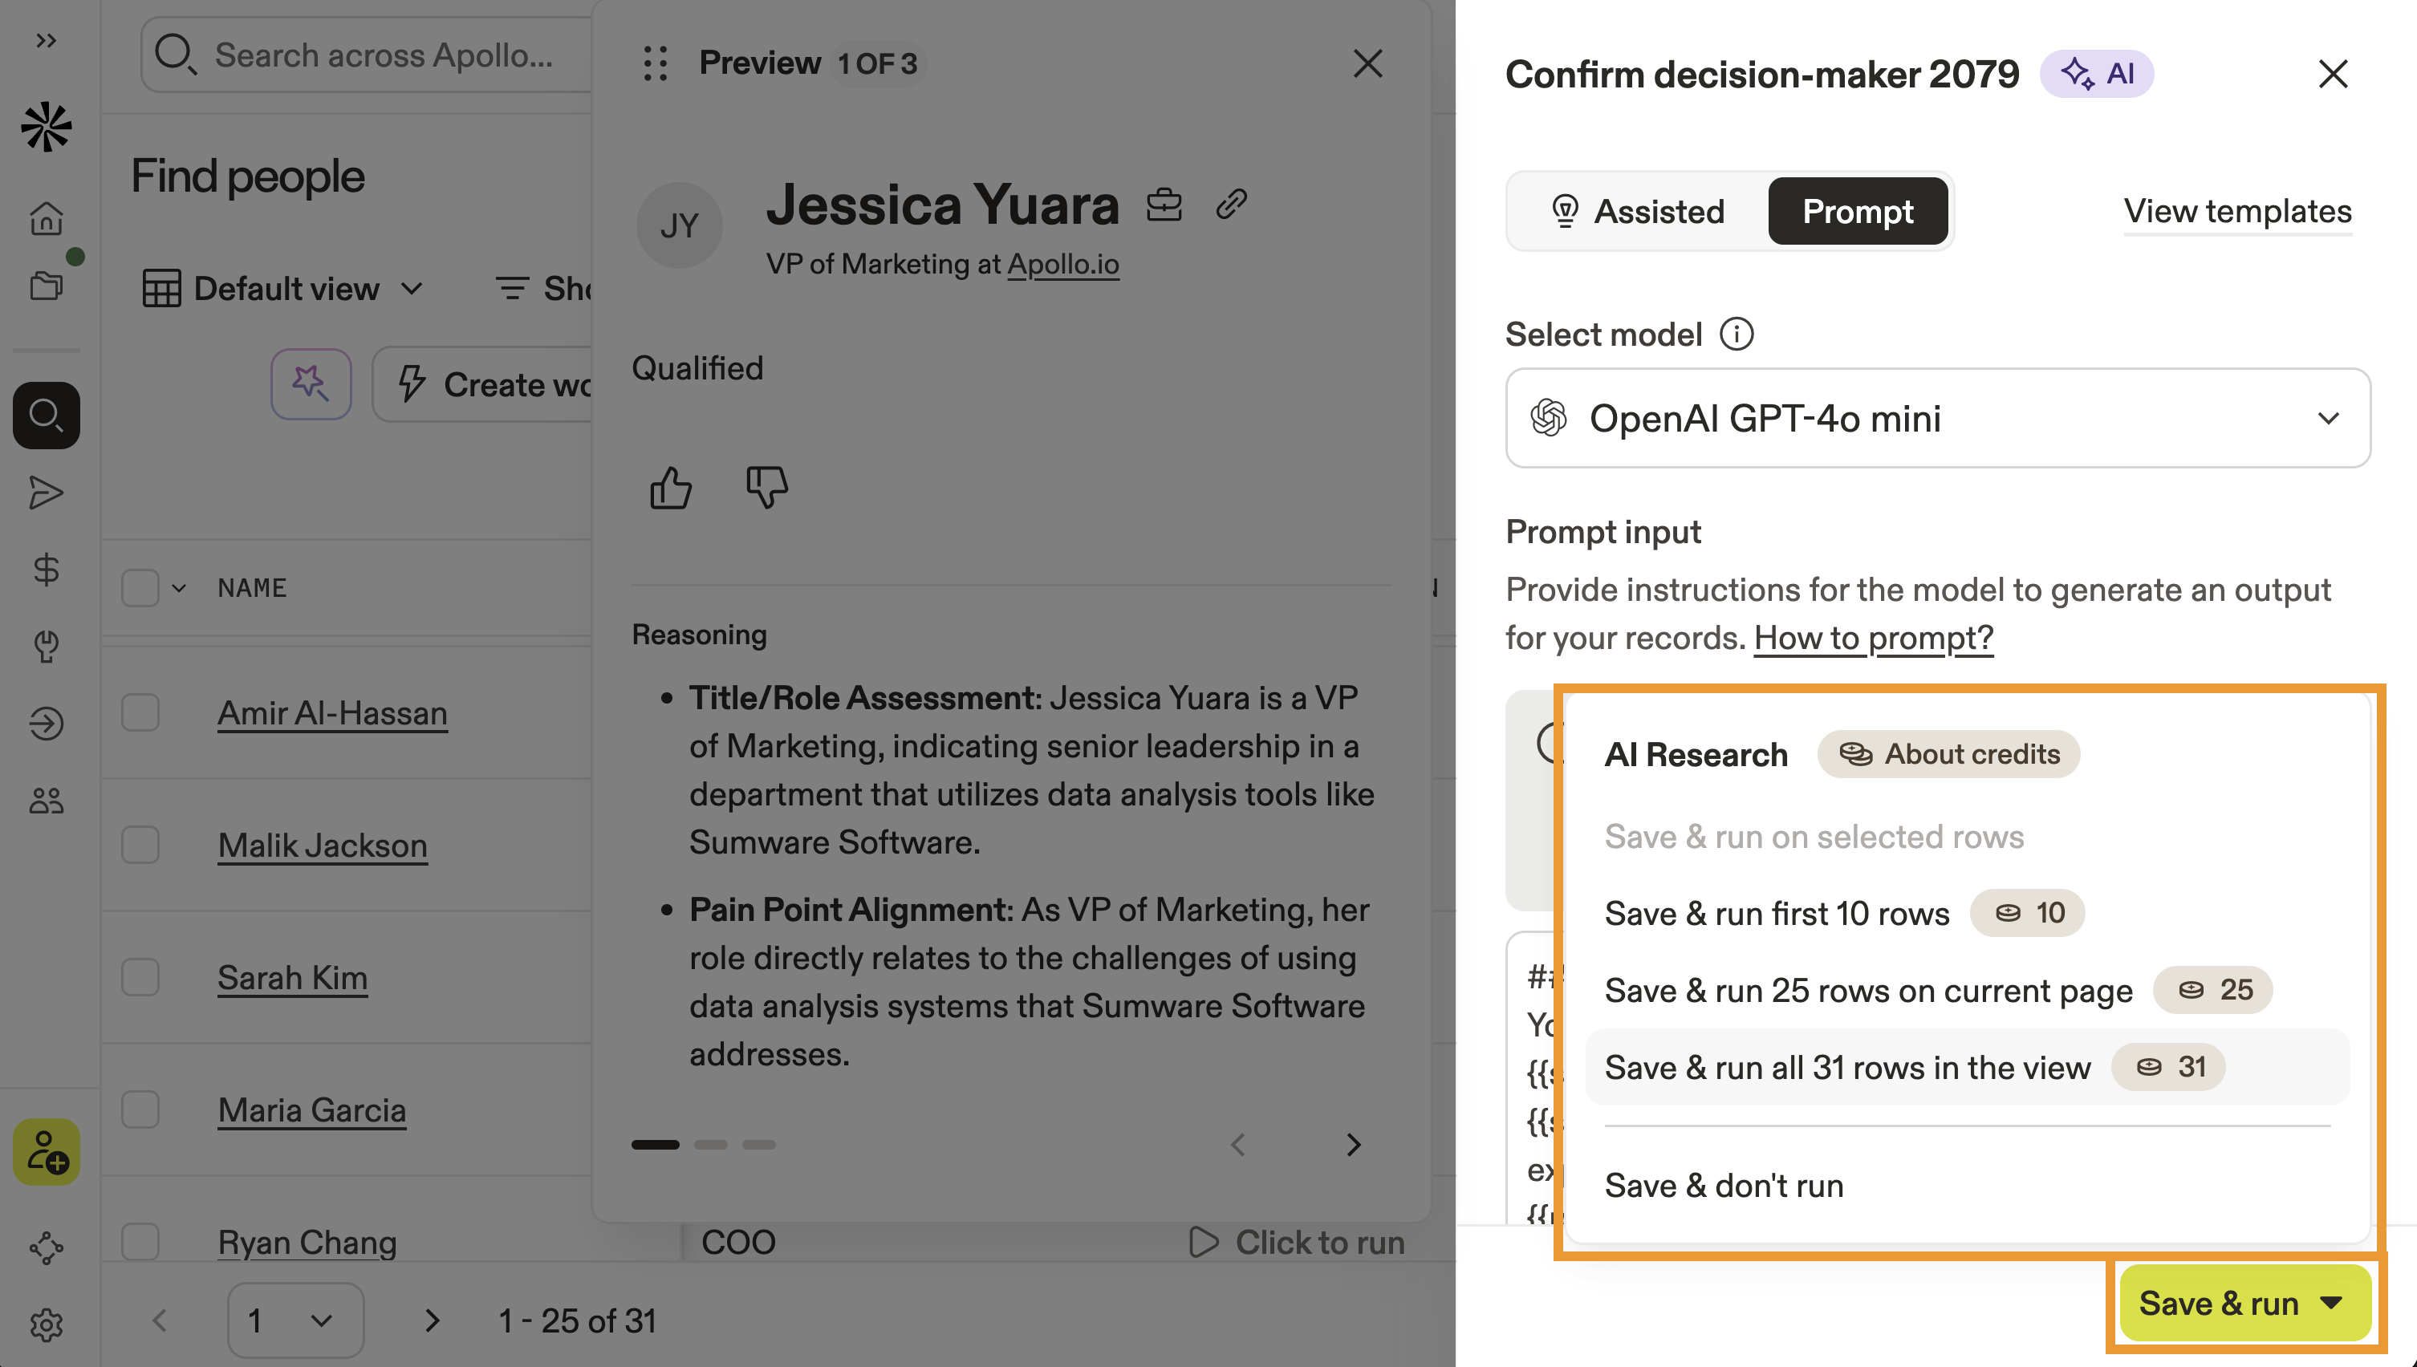Click the briefcase icon next to Jessica Yuara
The width and height of the screenshot is (2417, 1367).
click(x=1164, y=204)
